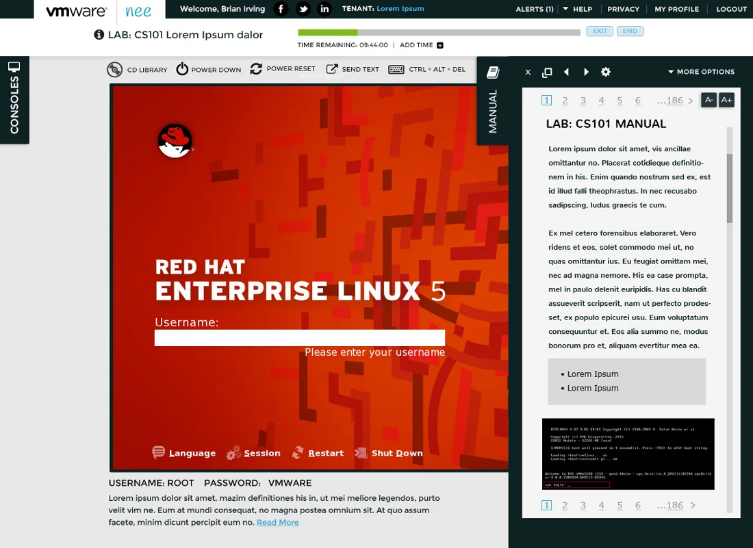Select page 4 in bottom pagination

click(601, 506)
